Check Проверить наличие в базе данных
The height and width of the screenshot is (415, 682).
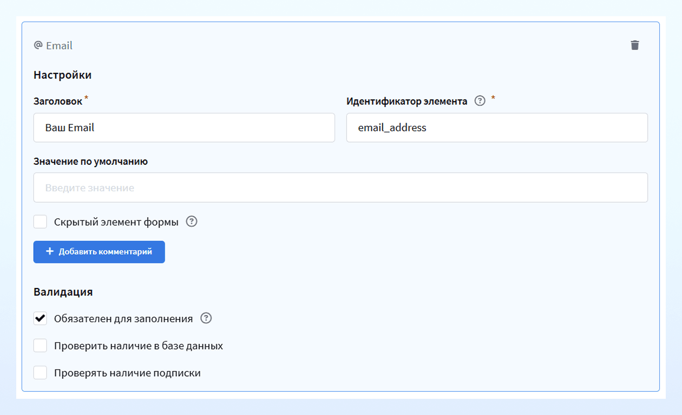click(x=40, y=345)
